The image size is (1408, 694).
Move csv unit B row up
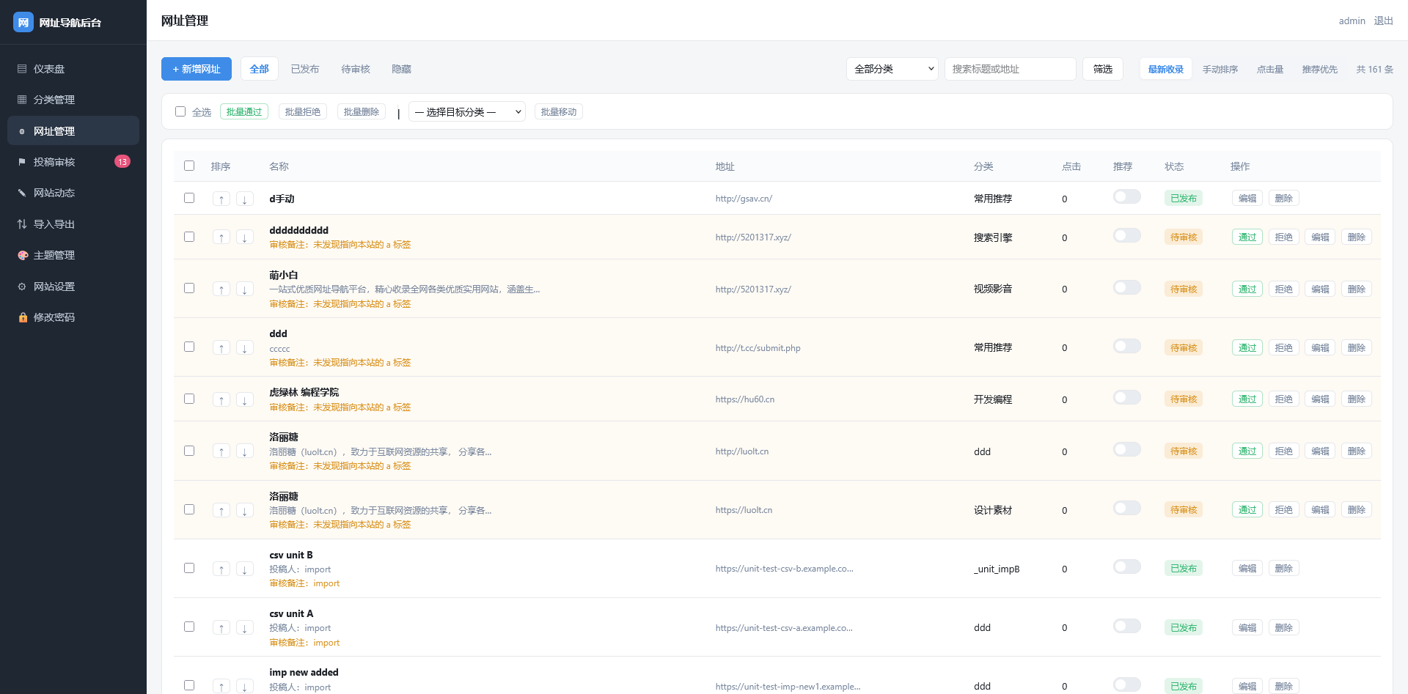coord(221,569)
